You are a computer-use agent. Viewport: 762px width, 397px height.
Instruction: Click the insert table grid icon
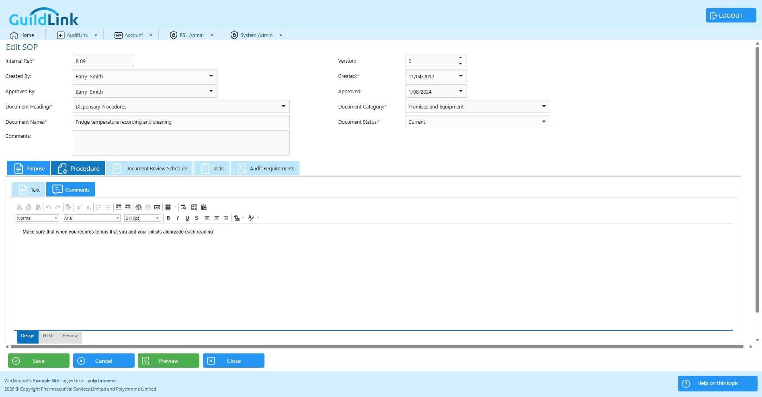coord(168,207)
